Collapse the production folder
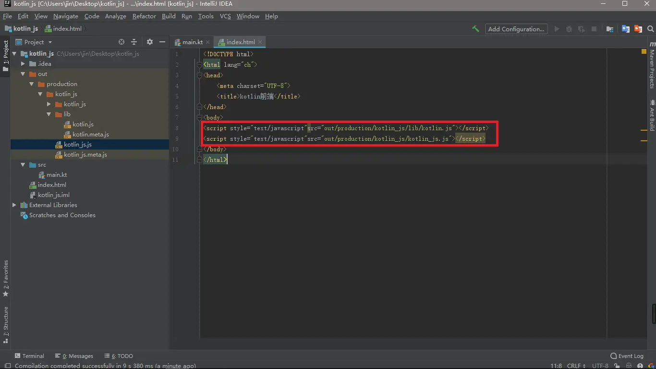This screenshot has height=369, width=656. click(32, 84)
